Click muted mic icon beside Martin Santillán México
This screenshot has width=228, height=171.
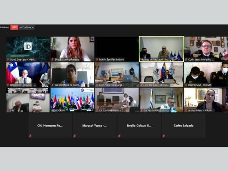[x=97, y=60]
